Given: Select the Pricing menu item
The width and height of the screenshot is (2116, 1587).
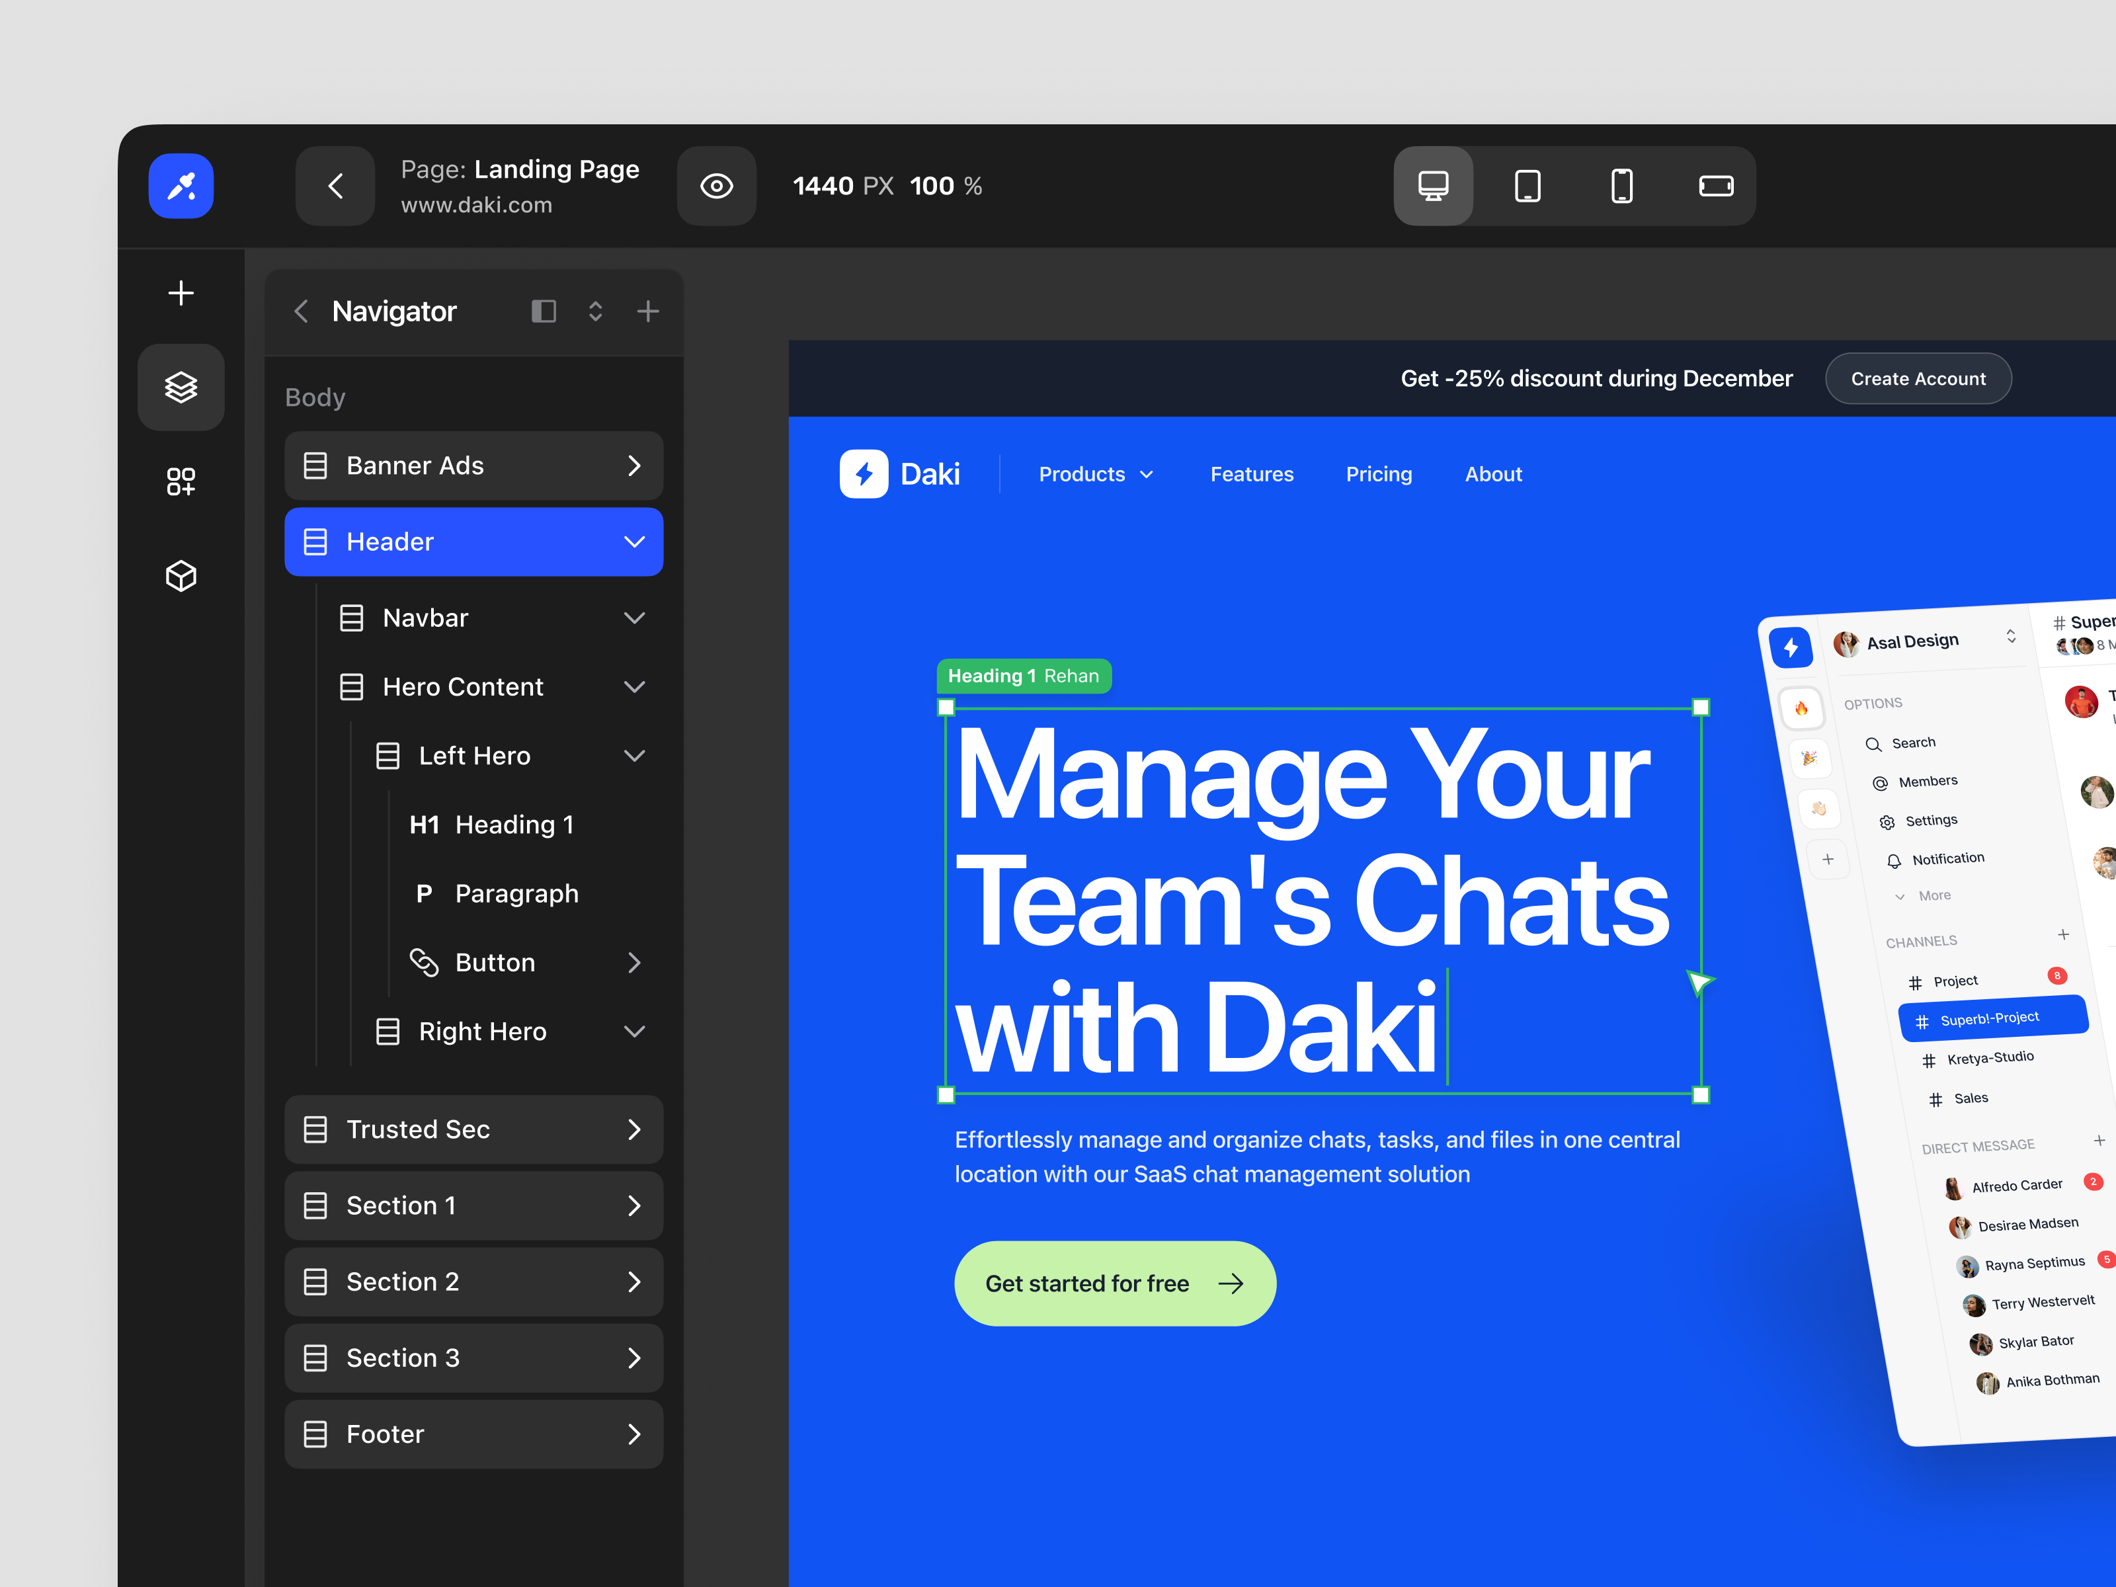Looking at the screenshot, I should (1379, 473).
